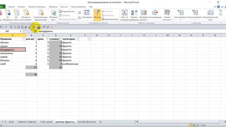The width and height of the screenshot is (226, 127).
Task: Click Из других источников dropdown
Action: click(x=26, y=15)
